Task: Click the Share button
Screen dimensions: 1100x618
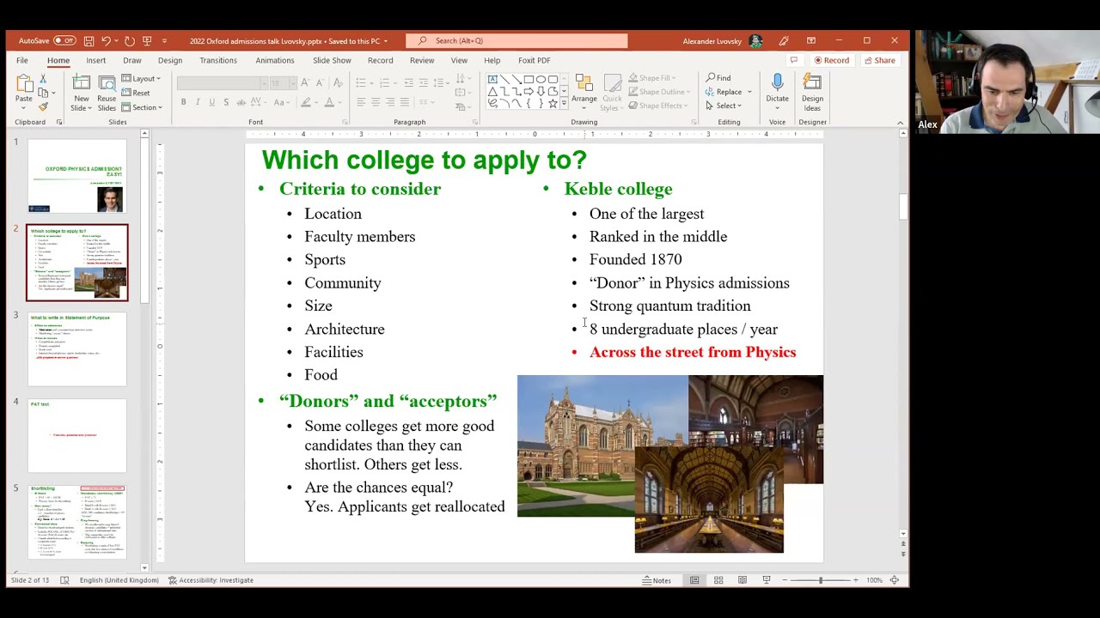Action: click(879, 60)
